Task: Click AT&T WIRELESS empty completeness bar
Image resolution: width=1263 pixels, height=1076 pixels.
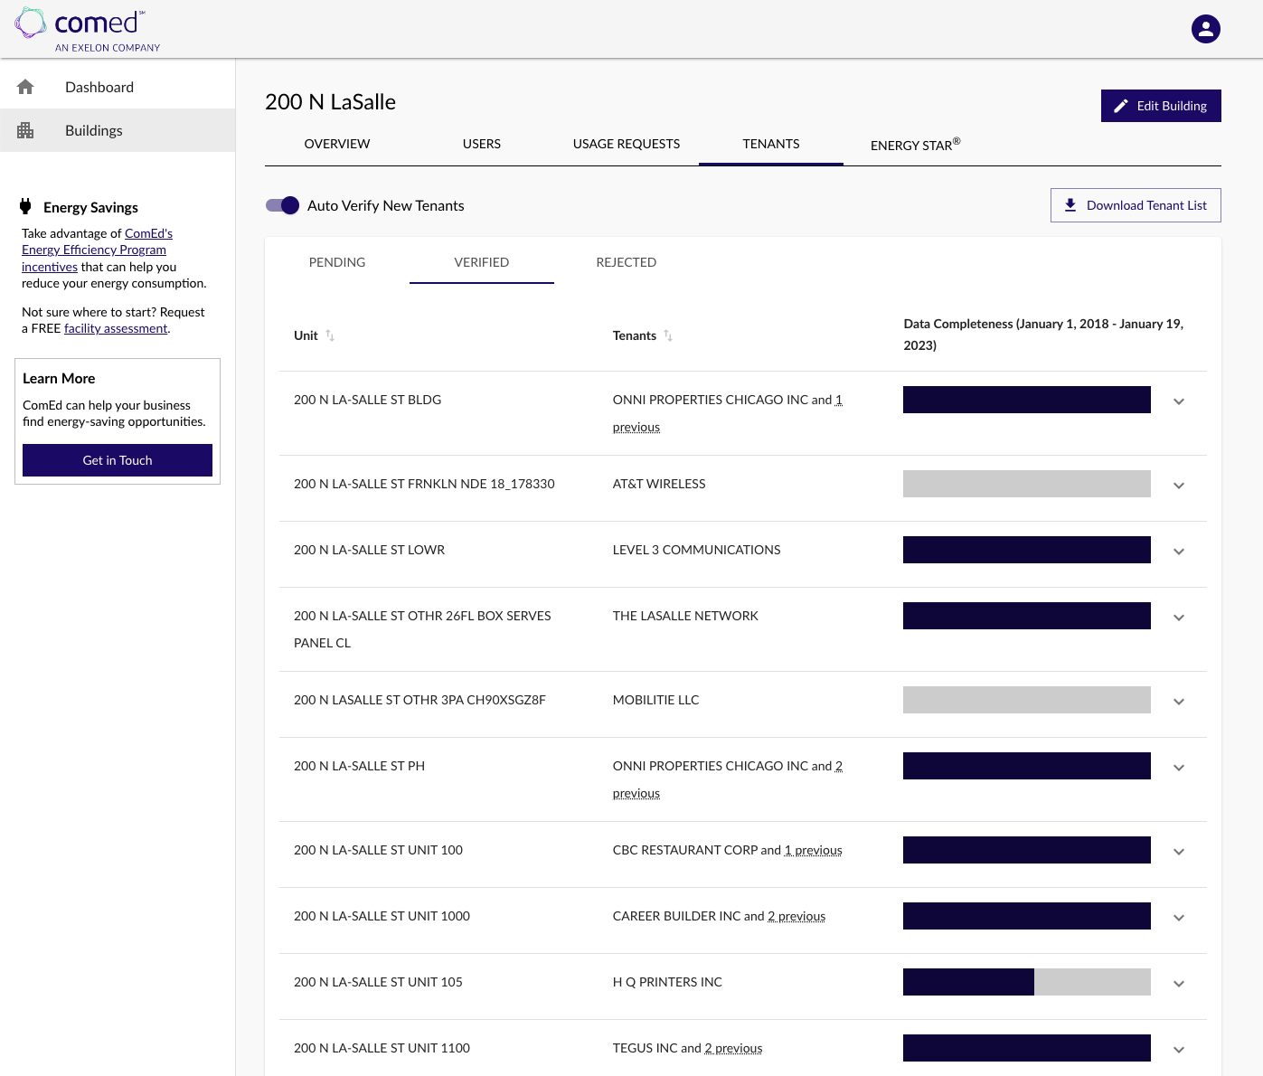Action: click(1027, 484)
